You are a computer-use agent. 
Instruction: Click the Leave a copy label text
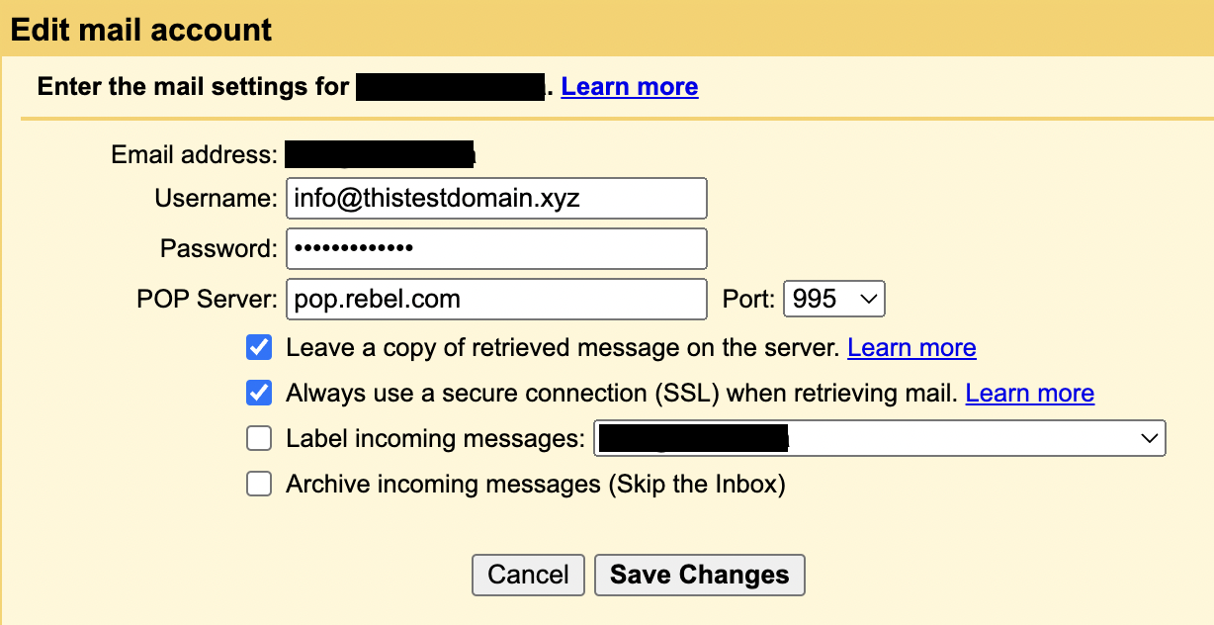click(563, 347)
